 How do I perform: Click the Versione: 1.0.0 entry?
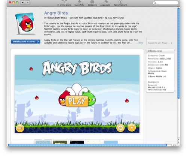pyautogui.click(x=155, y=62)
